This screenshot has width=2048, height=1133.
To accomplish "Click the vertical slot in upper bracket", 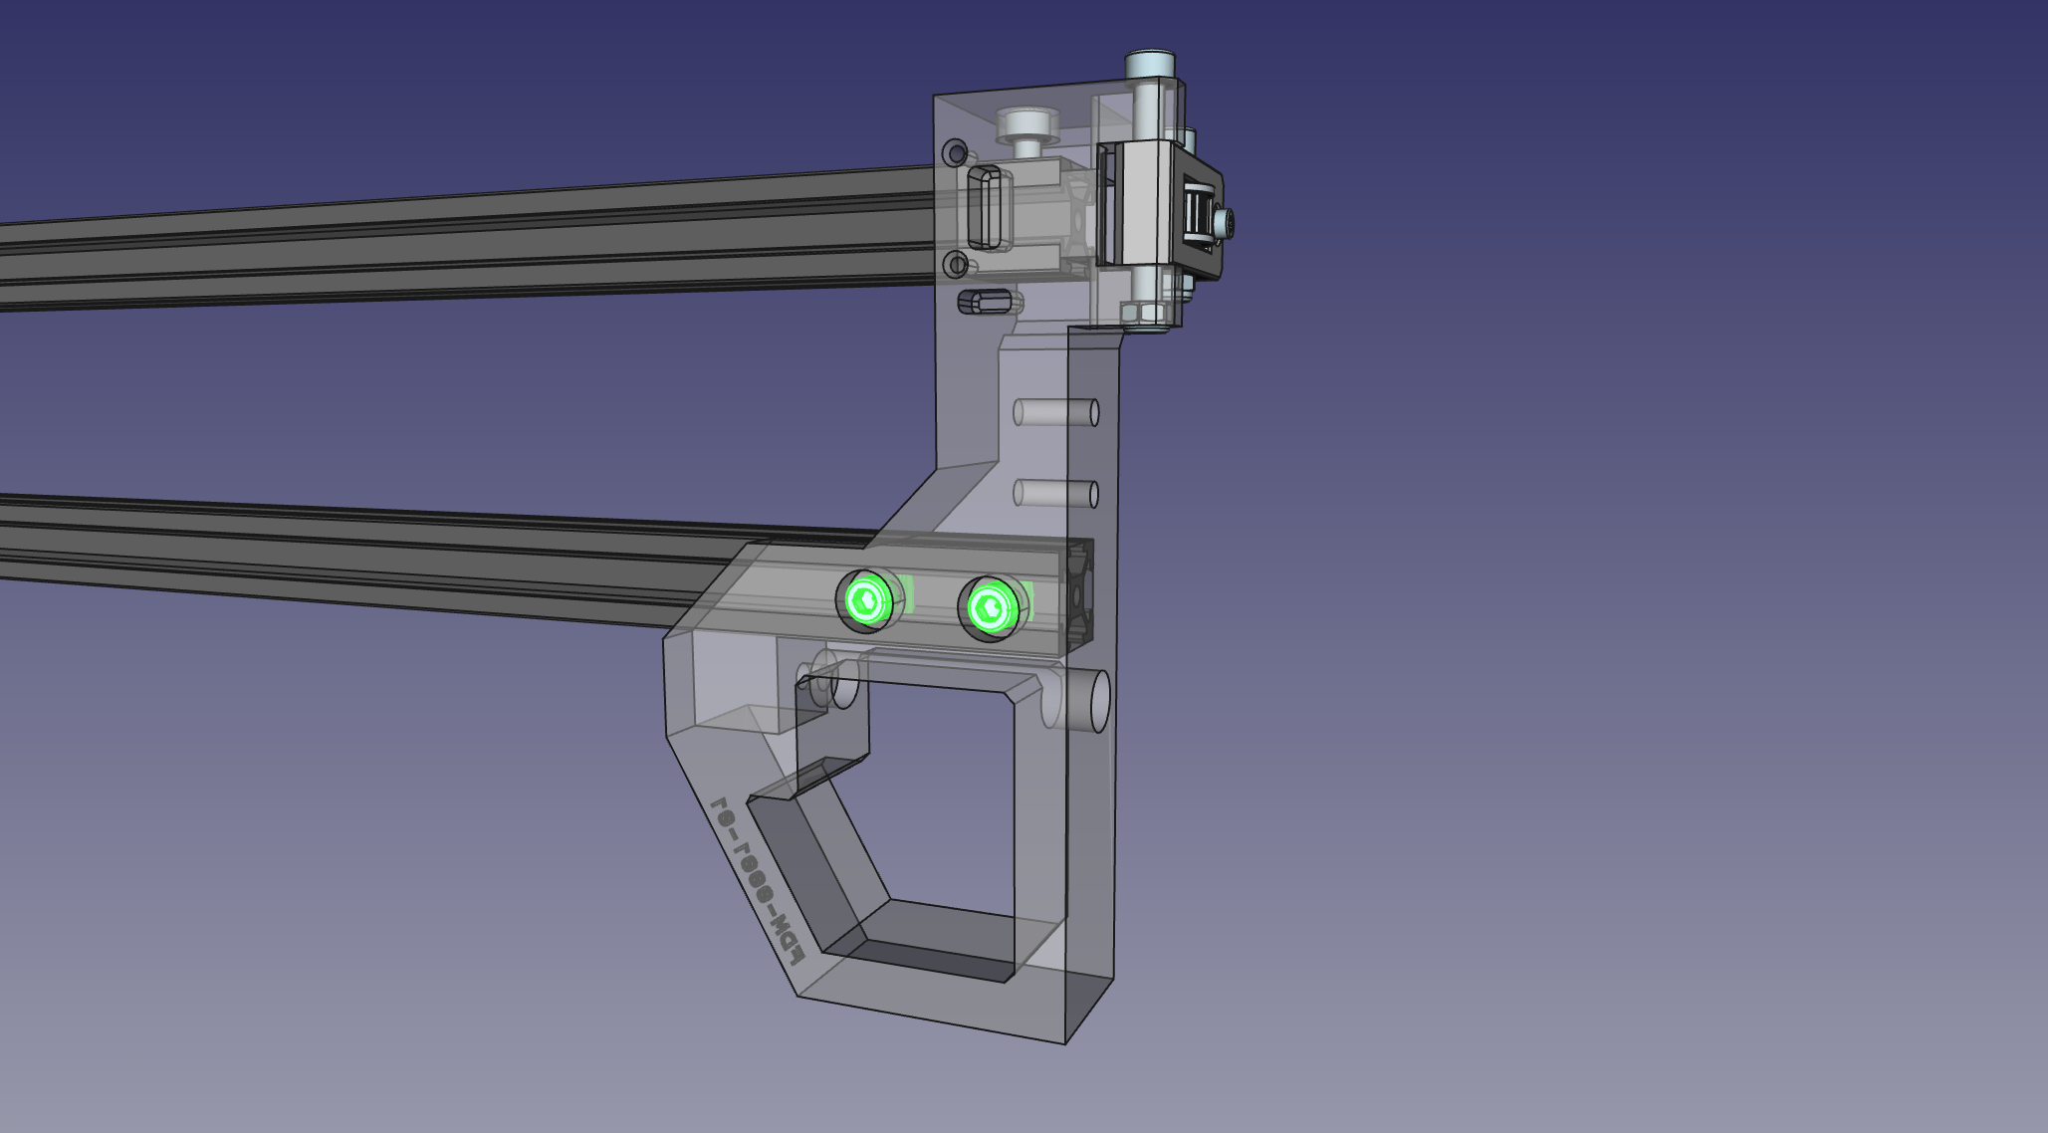I will (x=983, y=207).
